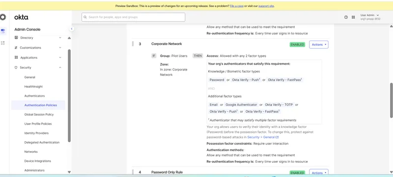
Task: Click the THEN condition label
Action: click(197, 56)
